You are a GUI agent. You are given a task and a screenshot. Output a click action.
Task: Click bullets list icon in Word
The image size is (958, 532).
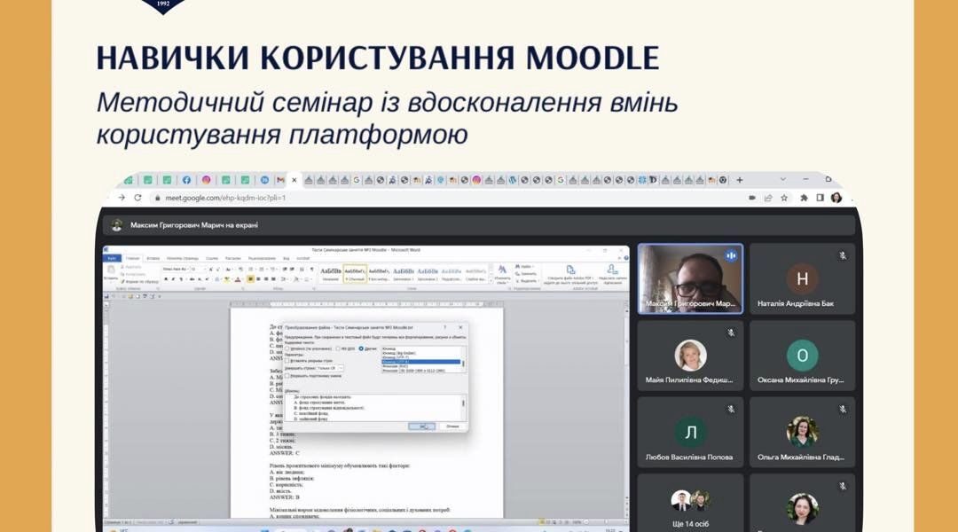[x=252, y=269]
